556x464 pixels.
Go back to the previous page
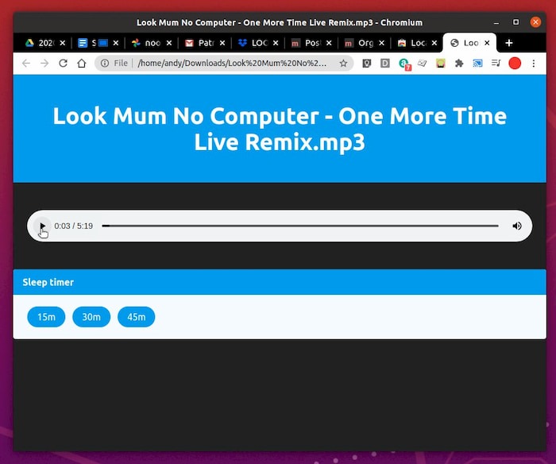[26, 63]
